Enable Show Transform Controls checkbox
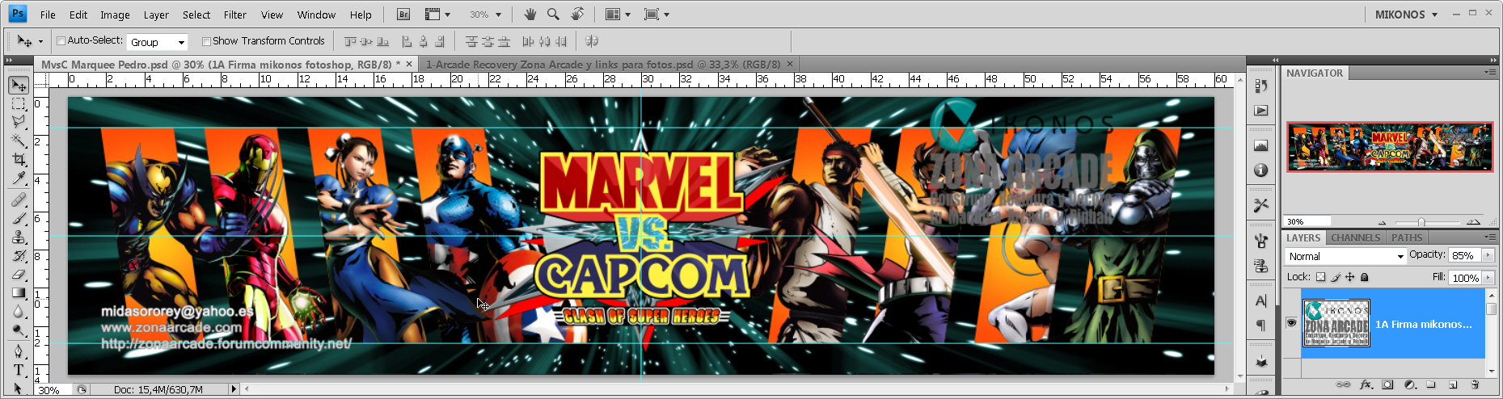Image resolution: width=1503 pixels, height=399 pixels. point(206,41)
